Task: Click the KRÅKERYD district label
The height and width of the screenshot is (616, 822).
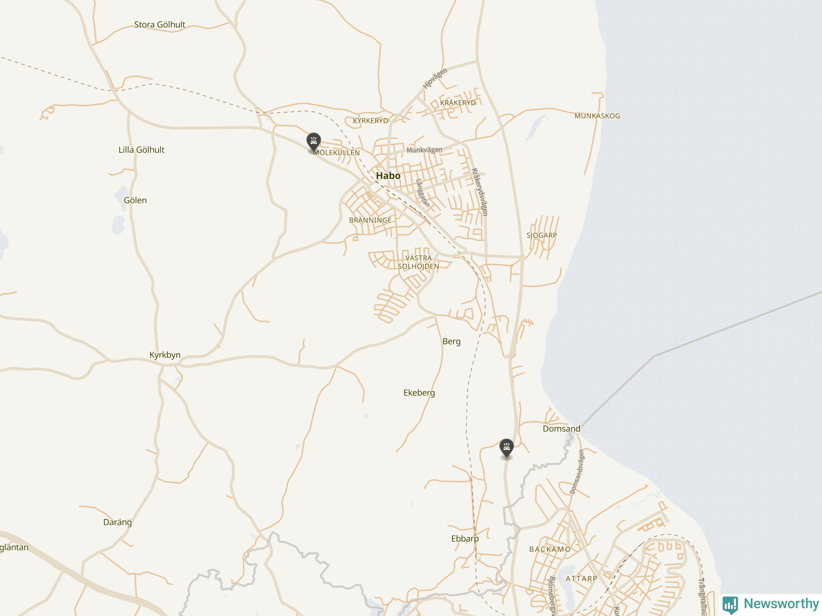Action: point(458,103)
